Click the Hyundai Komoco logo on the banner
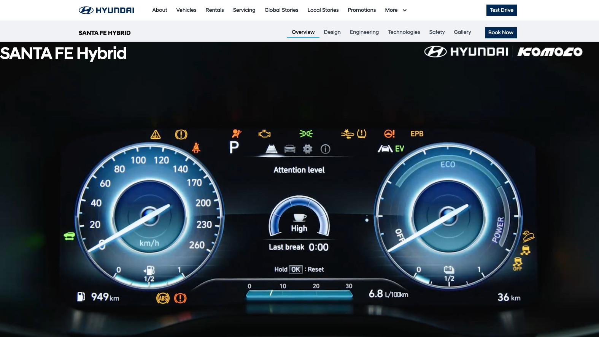The width and height of the screenshot is (599, 337). pos(503,52)
